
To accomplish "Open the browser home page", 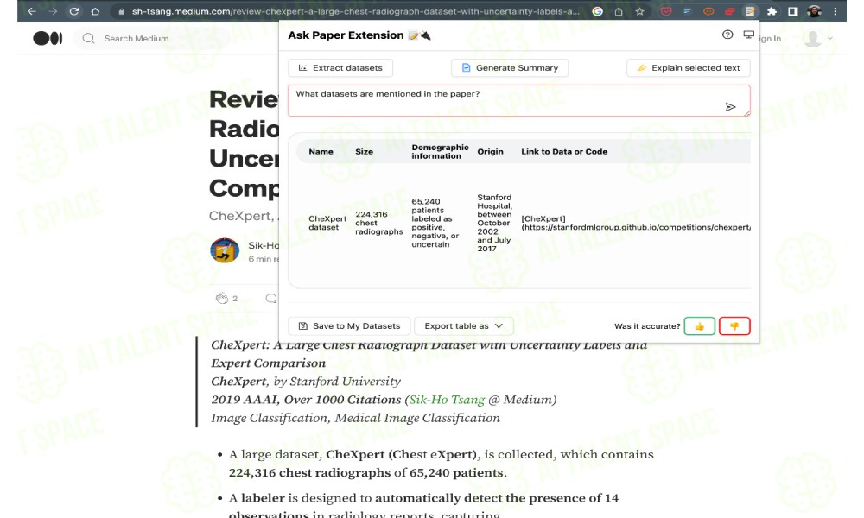I will (95, 11).
